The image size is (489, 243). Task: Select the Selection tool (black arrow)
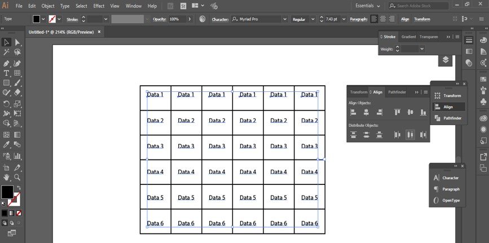click(x=6, y=42)
